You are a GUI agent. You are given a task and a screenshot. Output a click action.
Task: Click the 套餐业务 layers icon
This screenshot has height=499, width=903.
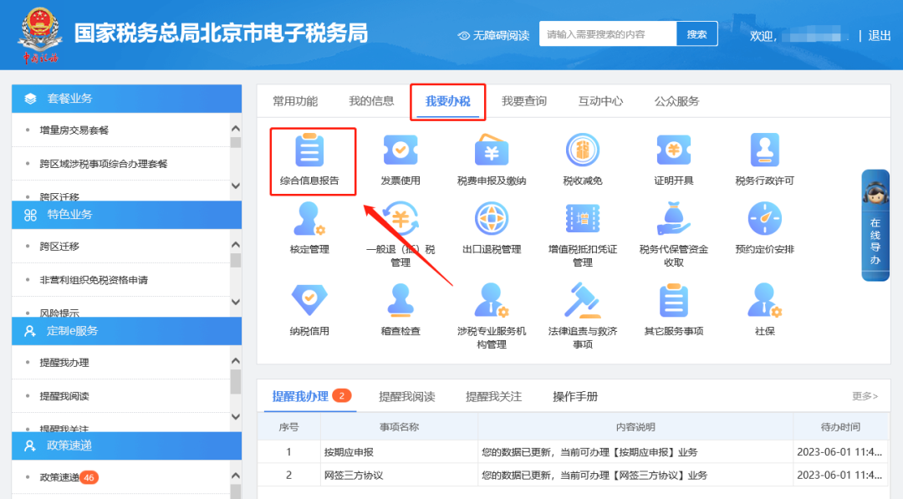tap(31, 99)
